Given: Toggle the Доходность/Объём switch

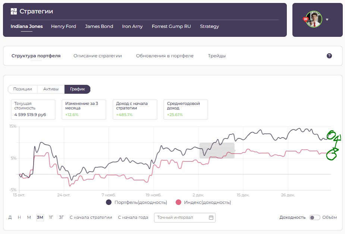Looking at the screenshot, I should tap(314, 218).
